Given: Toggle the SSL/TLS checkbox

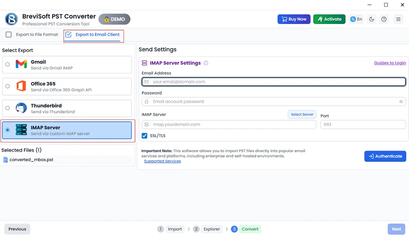Looking at the screenshot, I should tap(144, 135).
